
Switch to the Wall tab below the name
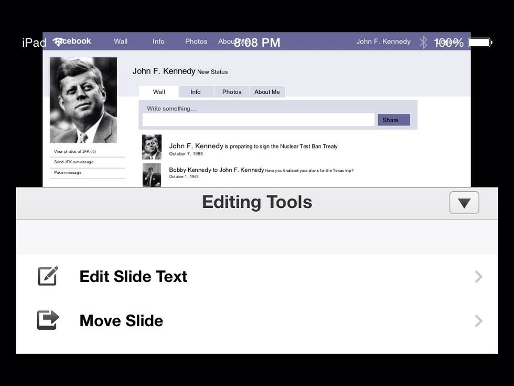tap(159, 92)
